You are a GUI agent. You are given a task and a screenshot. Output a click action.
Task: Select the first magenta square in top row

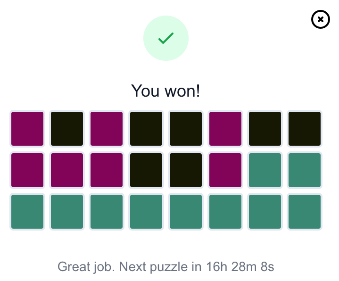point(27,129)
